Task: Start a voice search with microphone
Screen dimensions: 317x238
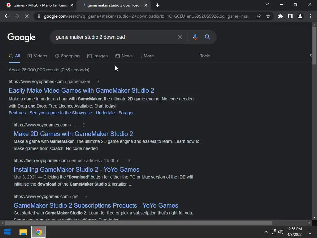Action: [x=195, y=37]
